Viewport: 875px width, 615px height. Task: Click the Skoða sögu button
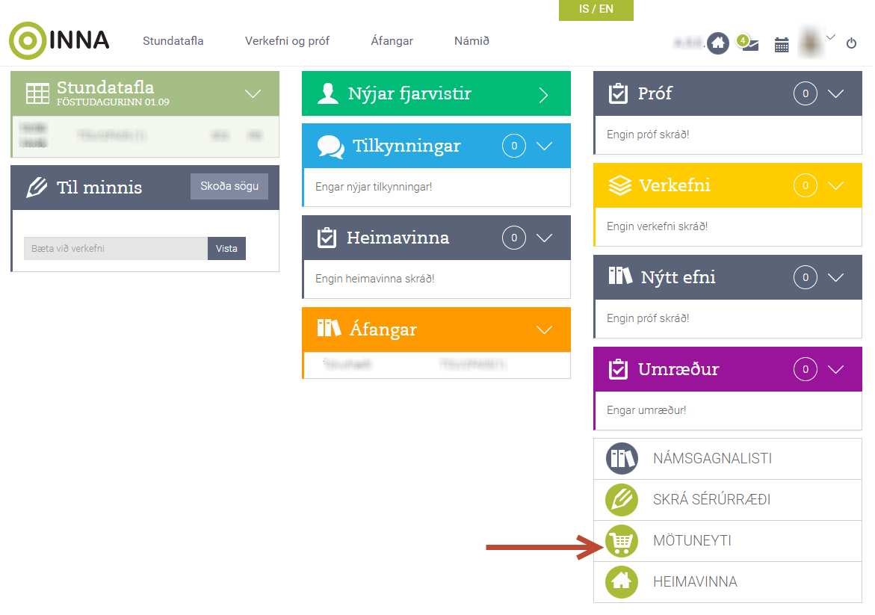pos(229,186)
